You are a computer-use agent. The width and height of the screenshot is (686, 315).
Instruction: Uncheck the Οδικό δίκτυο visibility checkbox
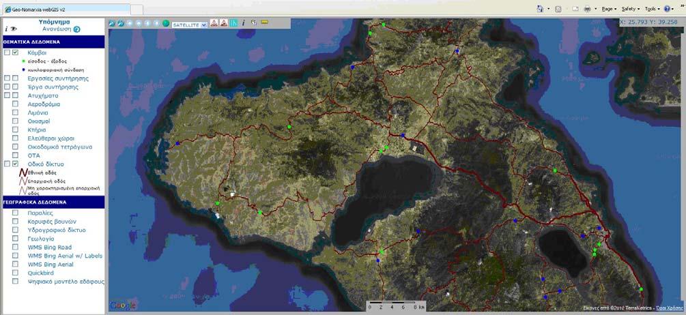tap(15, 164)
